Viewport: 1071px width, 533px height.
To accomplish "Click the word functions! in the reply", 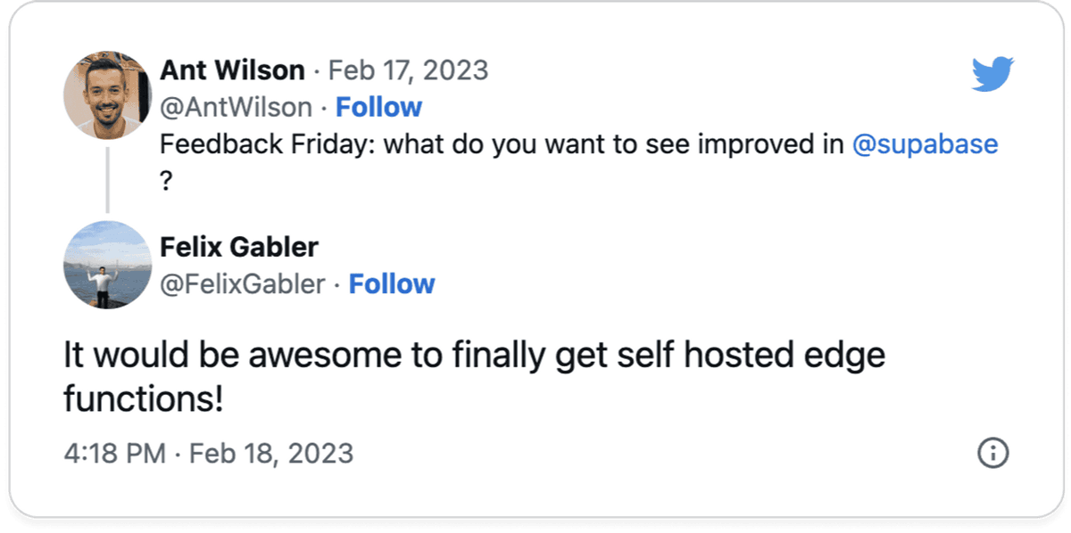I will (x=143, y=398).
